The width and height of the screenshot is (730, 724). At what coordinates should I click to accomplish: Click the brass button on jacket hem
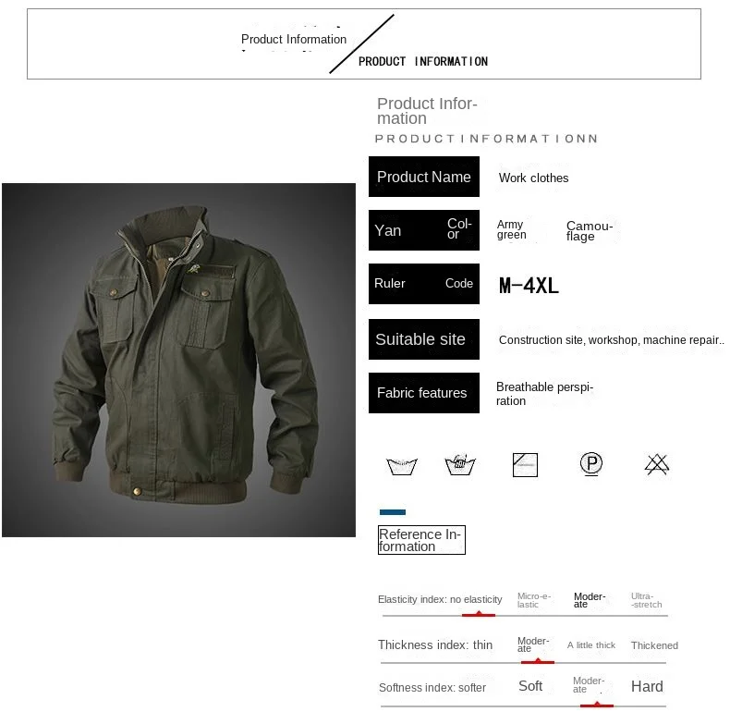coord(137,491)
